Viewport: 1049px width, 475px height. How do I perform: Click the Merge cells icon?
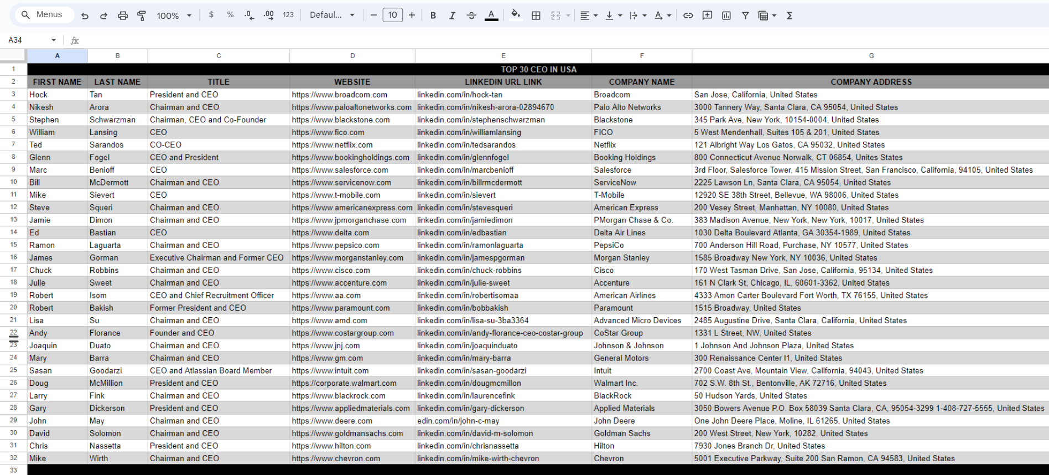tap(555, 16)
